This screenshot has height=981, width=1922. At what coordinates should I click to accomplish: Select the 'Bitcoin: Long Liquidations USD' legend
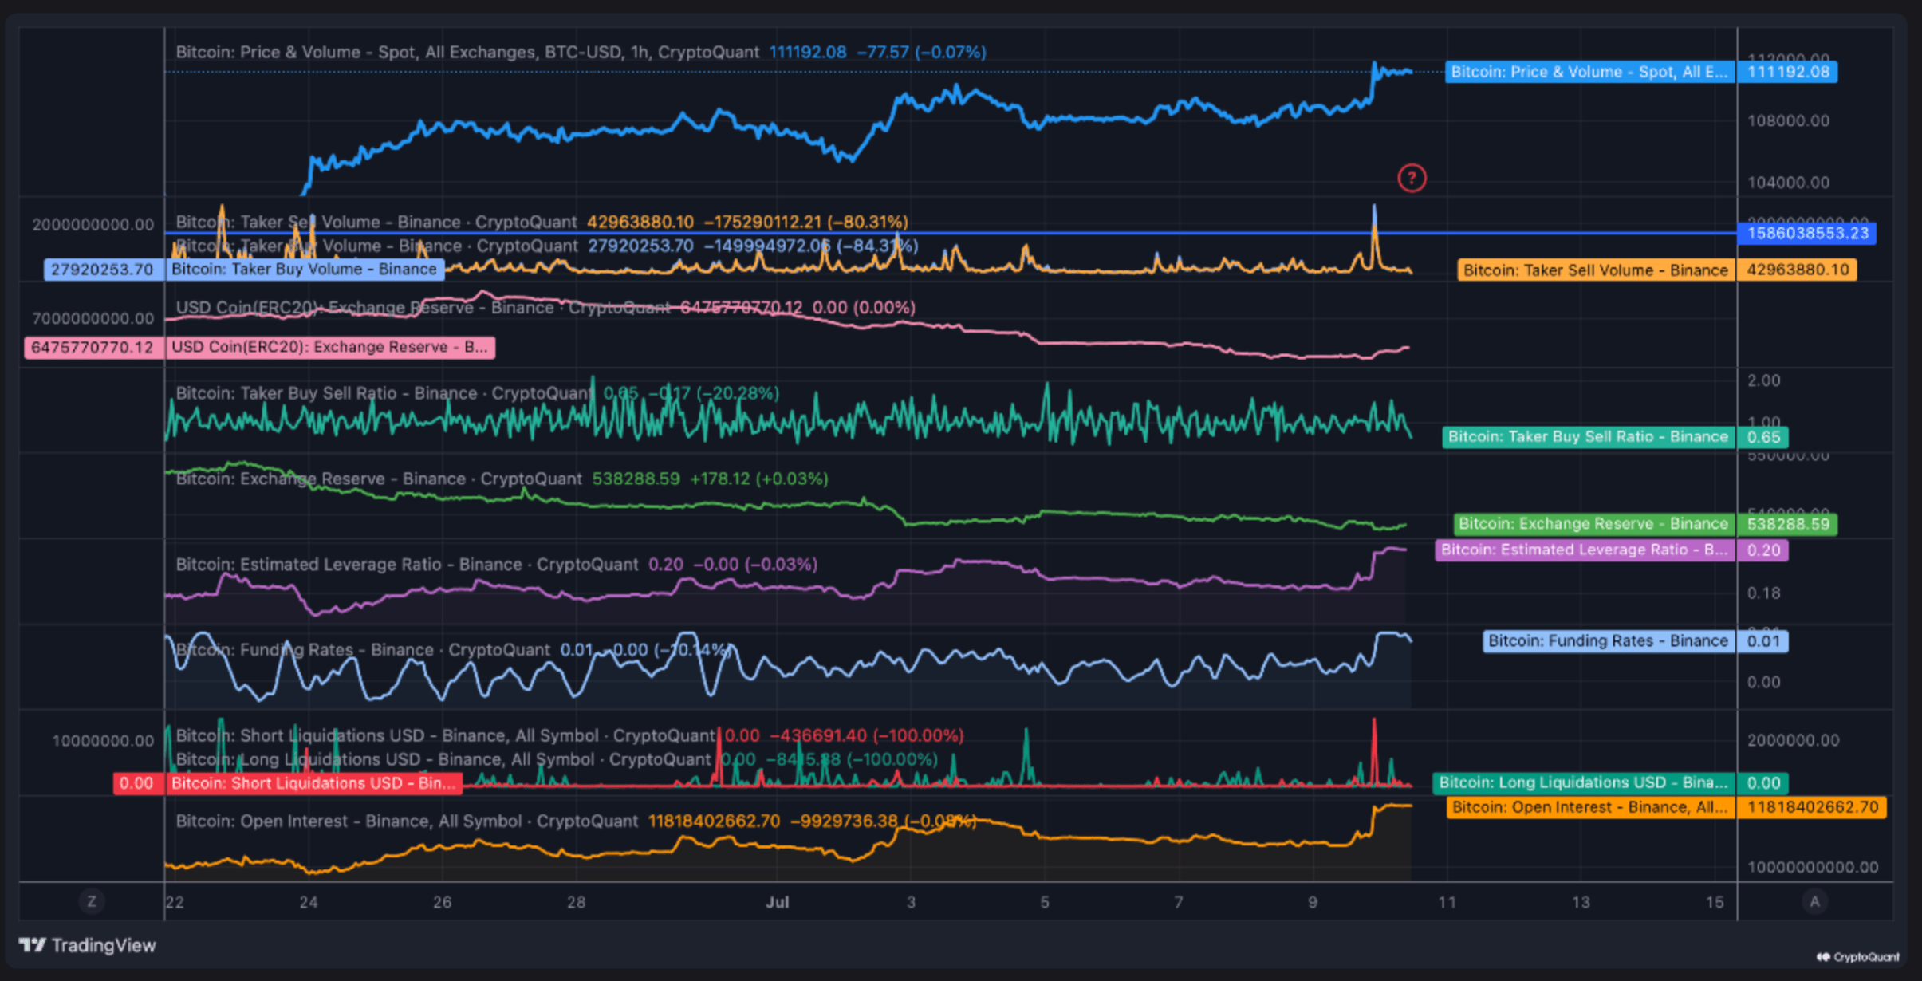tap(443, 758)
